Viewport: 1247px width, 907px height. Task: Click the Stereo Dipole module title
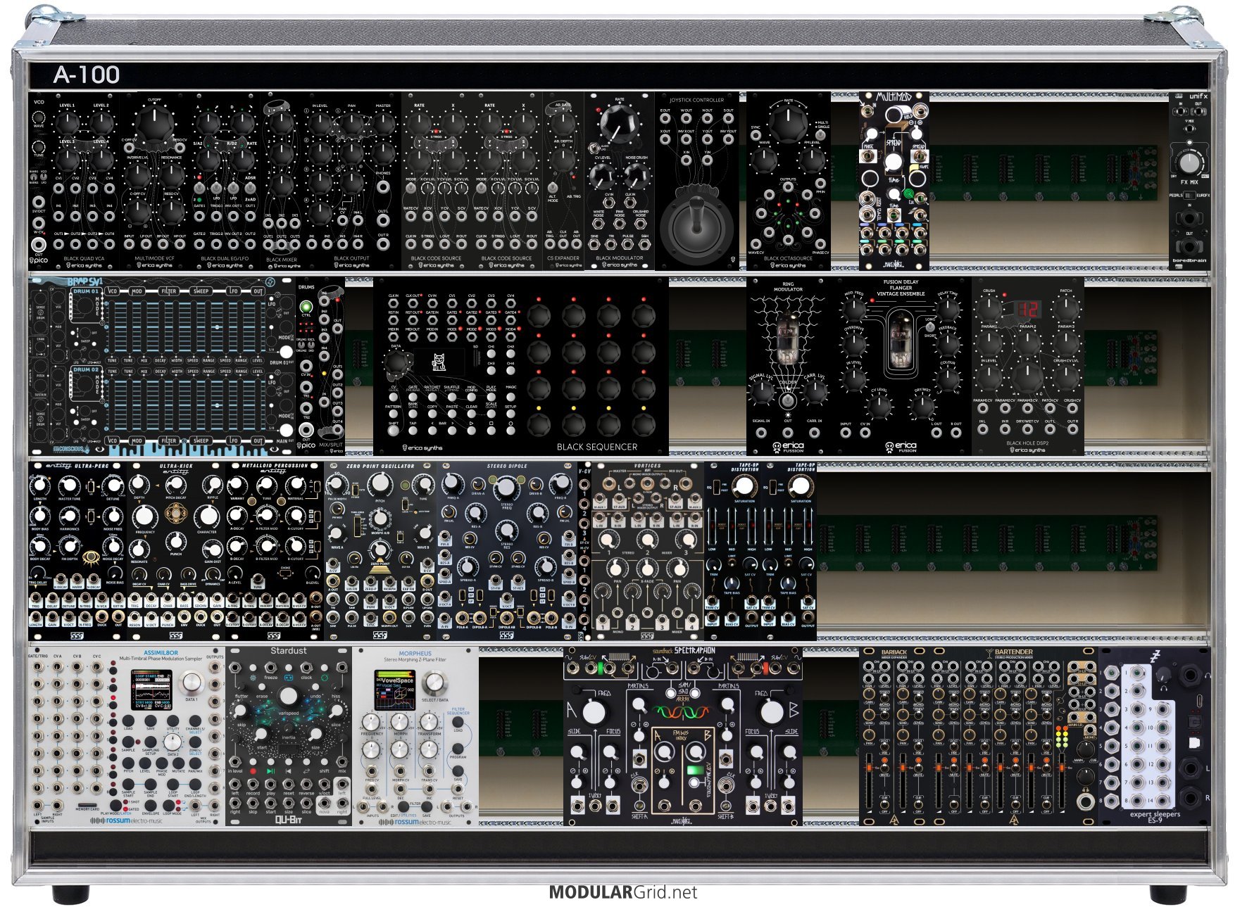point(507,466)
